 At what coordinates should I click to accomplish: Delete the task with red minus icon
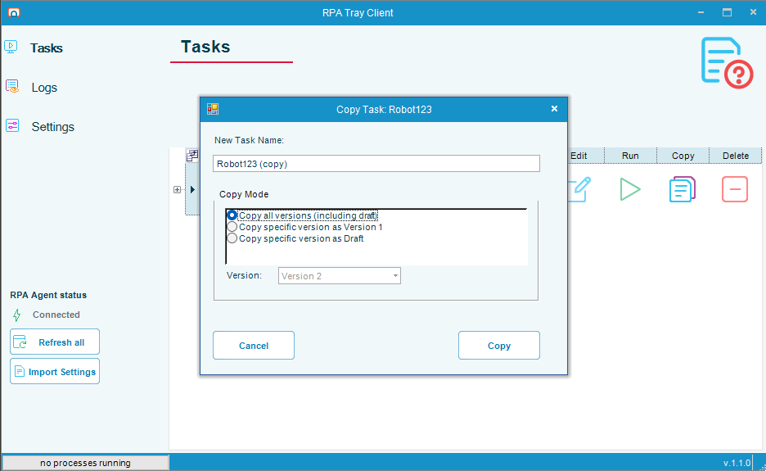[x=735, y=189]
